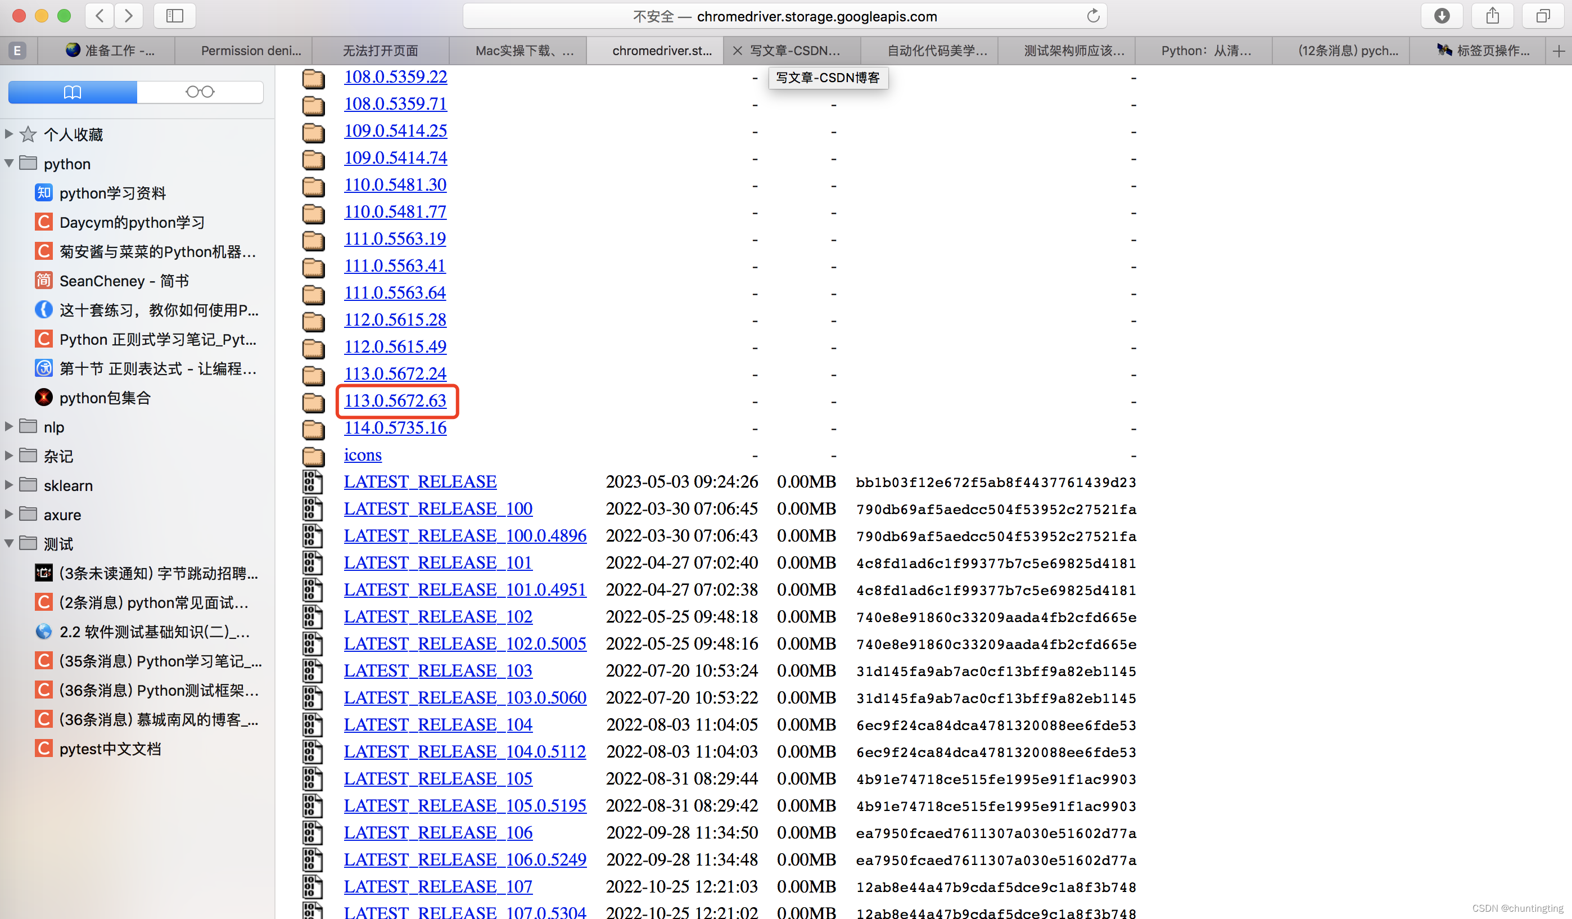Click the file icon next to LATEST_RELEASE_104

pos(313,724)
